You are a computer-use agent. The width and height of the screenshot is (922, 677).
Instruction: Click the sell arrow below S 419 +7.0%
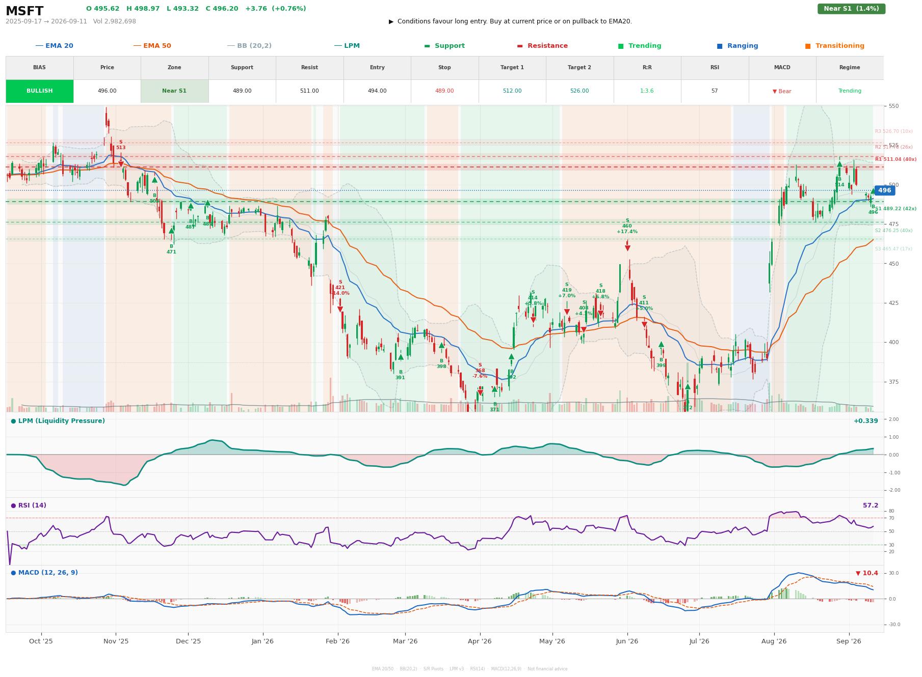[x=567, y=312]
